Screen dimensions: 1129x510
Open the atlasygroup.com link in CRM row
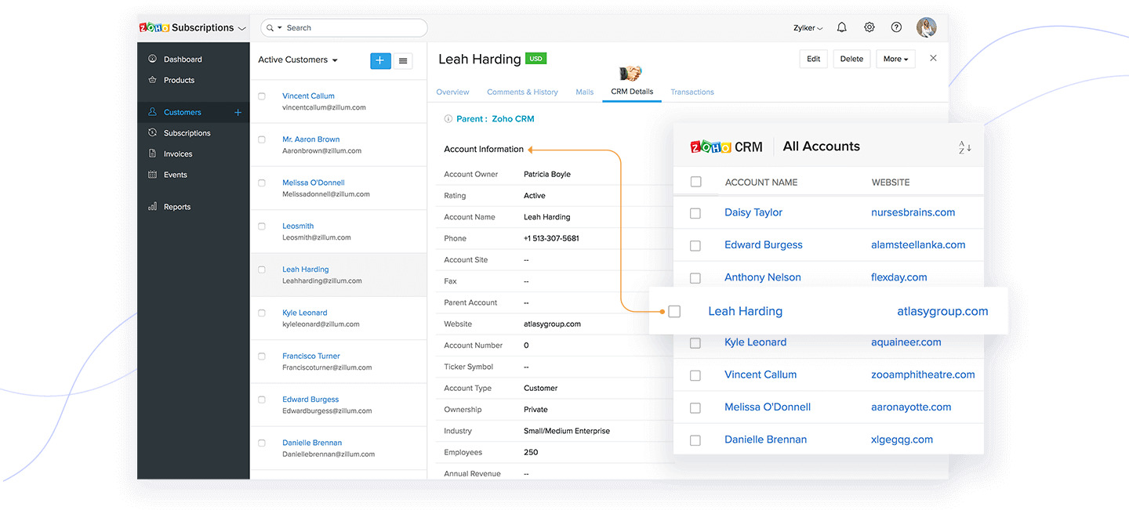point(942,311)
